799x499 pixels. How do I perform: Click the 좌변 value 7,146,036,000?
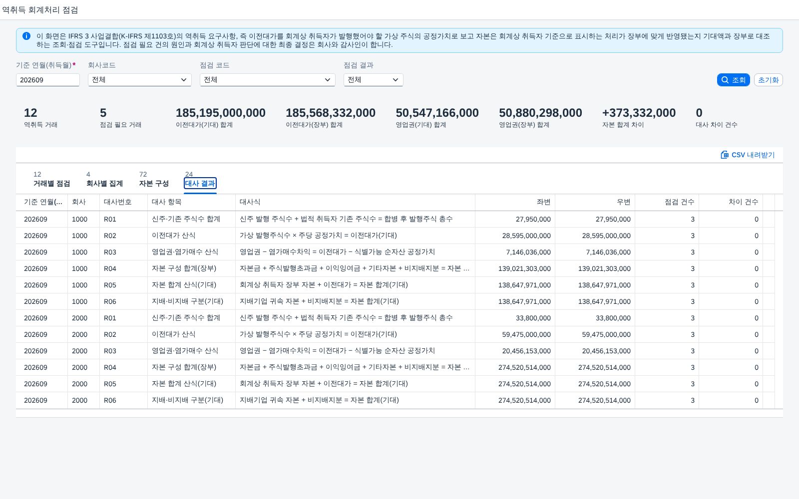[528, 252]
